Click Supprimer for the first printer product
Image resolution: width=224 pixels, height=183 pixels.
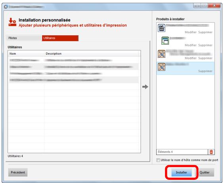click(x=205, y=32)
